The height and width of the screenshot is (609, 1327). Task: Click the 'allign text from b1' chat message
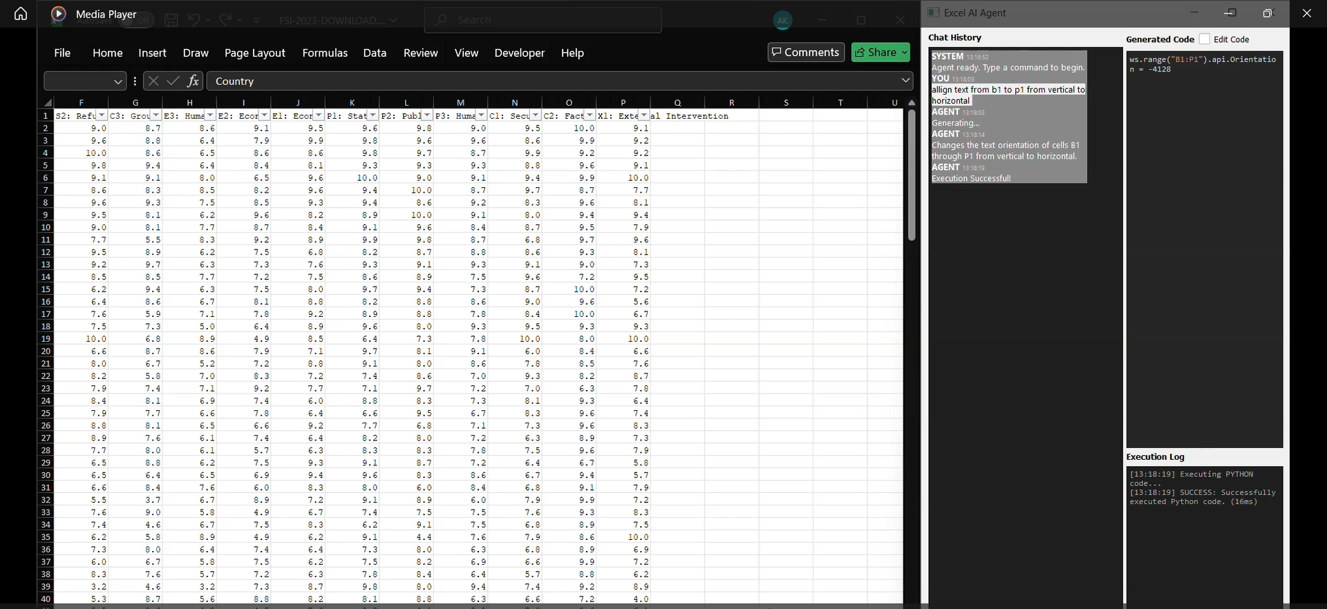coord(1008,95)
